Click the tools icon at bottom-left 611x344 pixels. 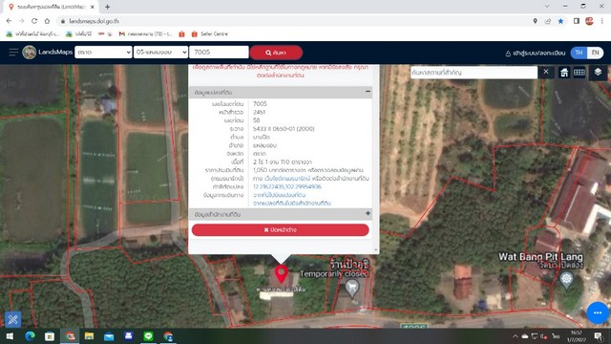click(12, 319)
